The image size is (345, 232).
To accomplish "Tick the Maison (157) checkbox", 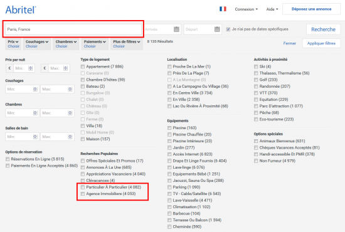I will click(83, 139).
